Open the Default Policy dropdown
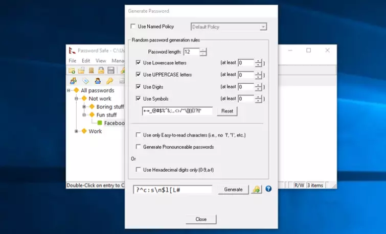 coord(229,27)
